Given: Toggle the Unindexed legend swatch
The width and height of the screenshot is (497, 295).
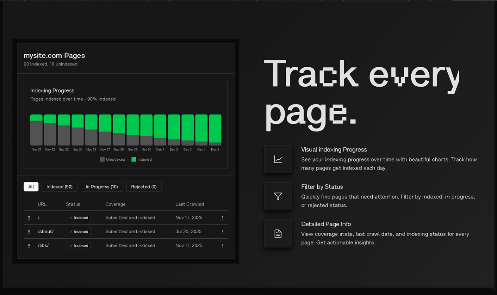Looking at the screenshot, I should point(102,160).
